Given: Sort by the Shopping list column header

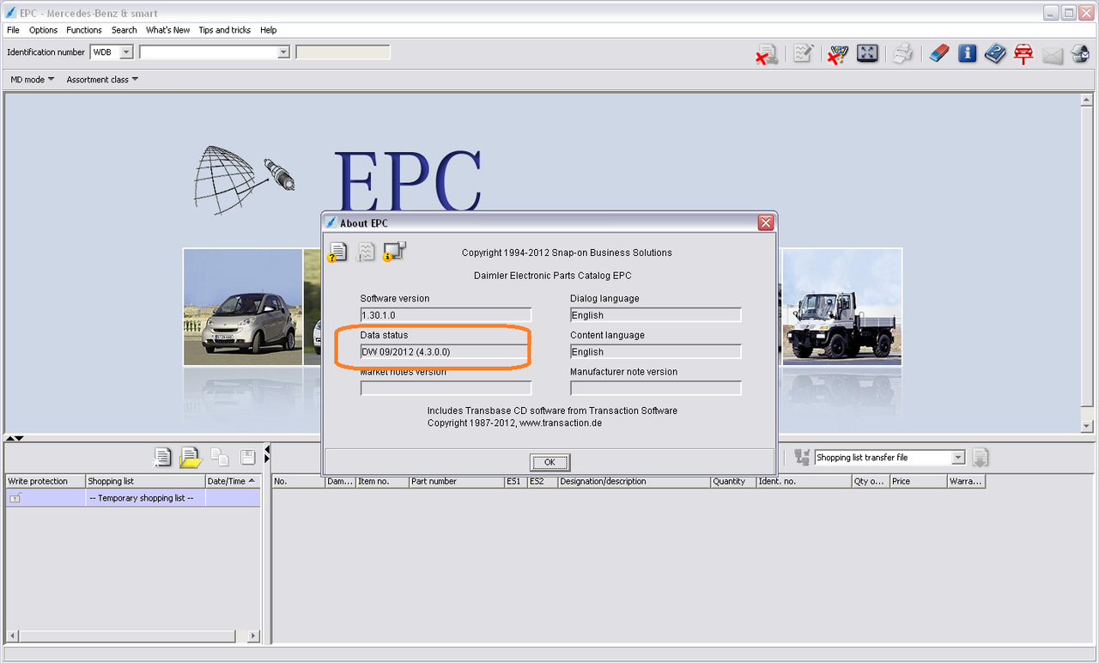Looking at the screenshot, I should click(146, 482).
